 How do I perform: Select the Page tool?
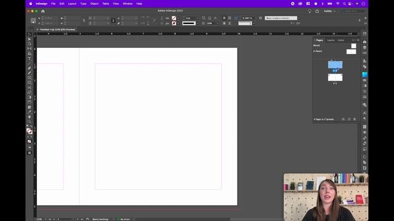[30, 44]
